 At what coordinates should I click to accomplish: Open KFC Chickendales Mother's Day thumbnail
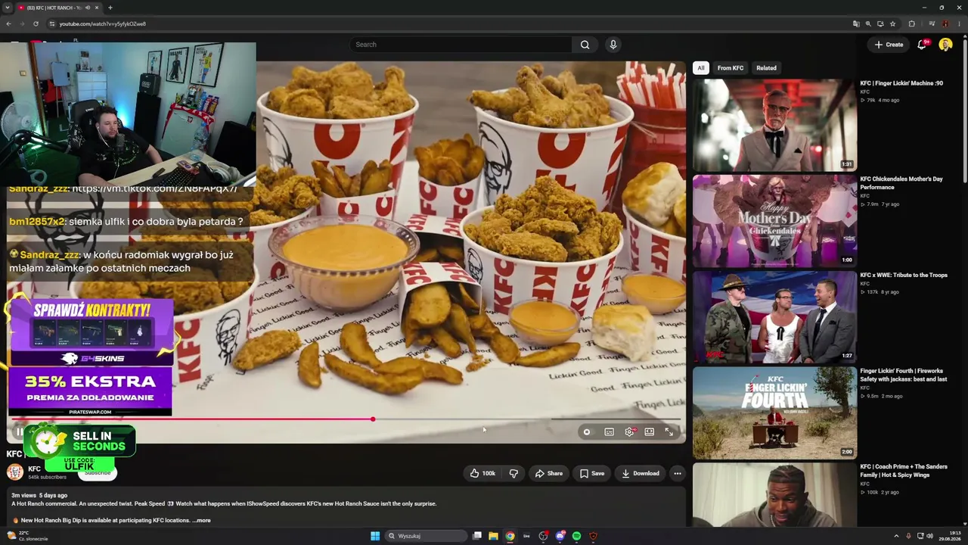click(774, 220)
